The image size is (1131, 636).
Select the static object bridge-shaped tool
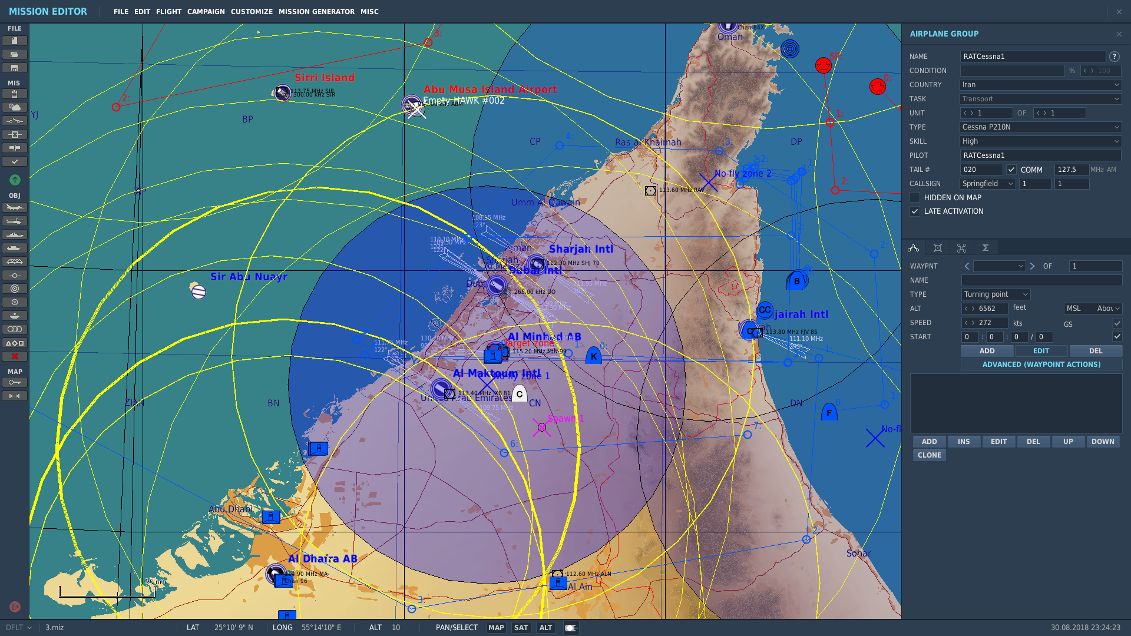click(x=15, y=261)
